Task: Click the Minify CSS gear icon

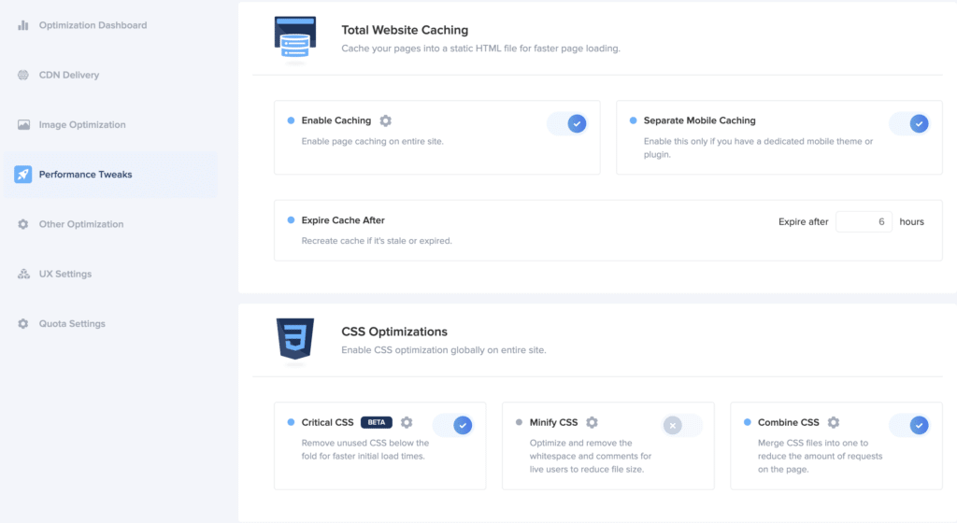Action: 593,423
